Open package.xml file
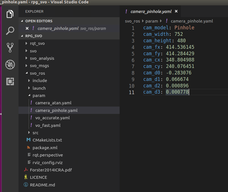The image size is (228, 192). (x=45, y=148)
